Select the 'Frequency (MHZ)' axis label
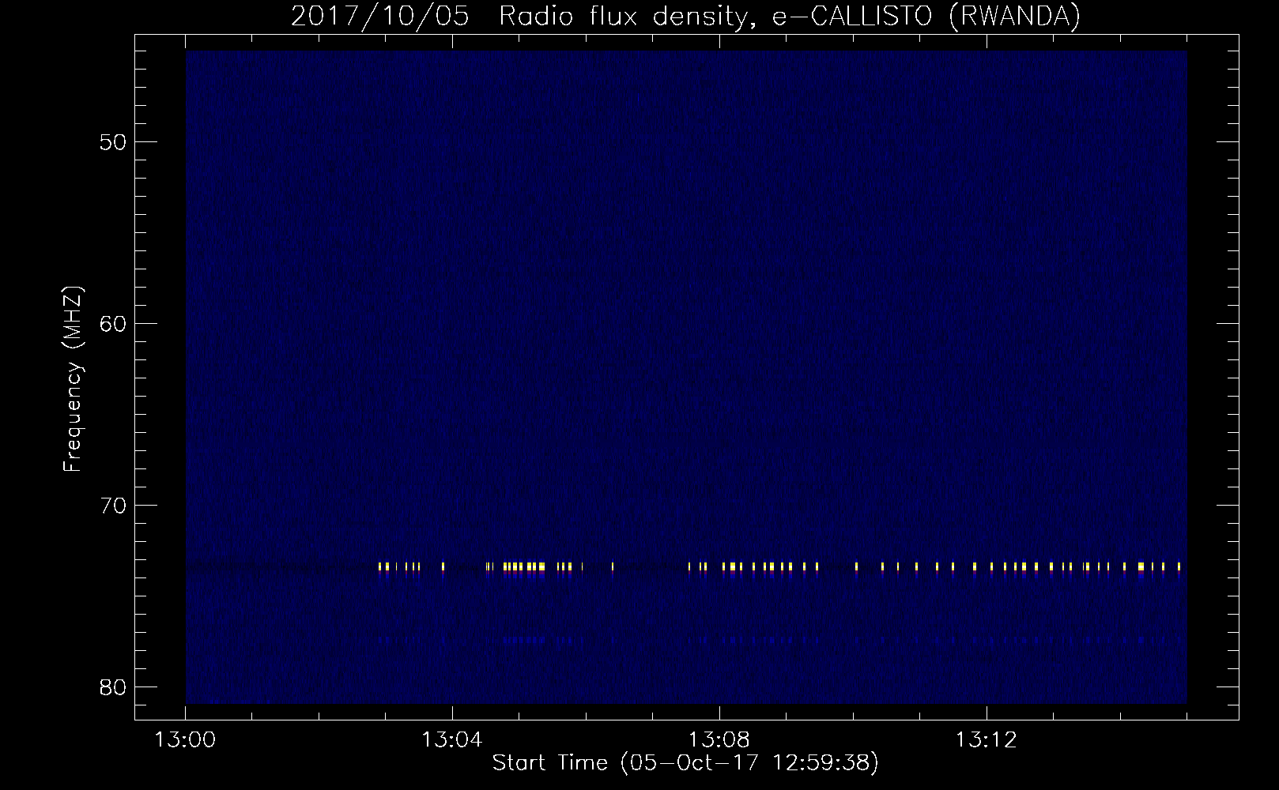Viewport: 1279px width, 790px height. pyautogui.click(x=73, y=379)
